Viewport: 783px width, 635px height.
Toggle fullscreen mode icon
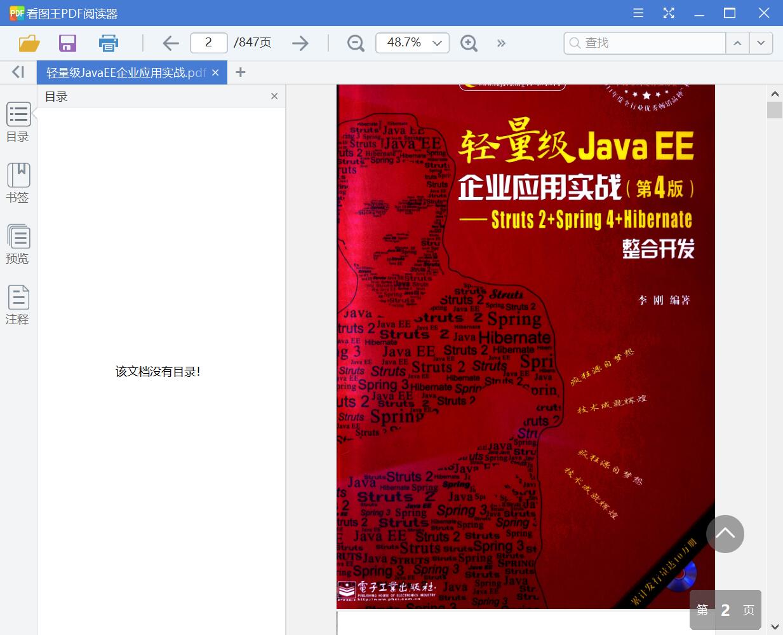pyautogui.click(x=669, y=13)
